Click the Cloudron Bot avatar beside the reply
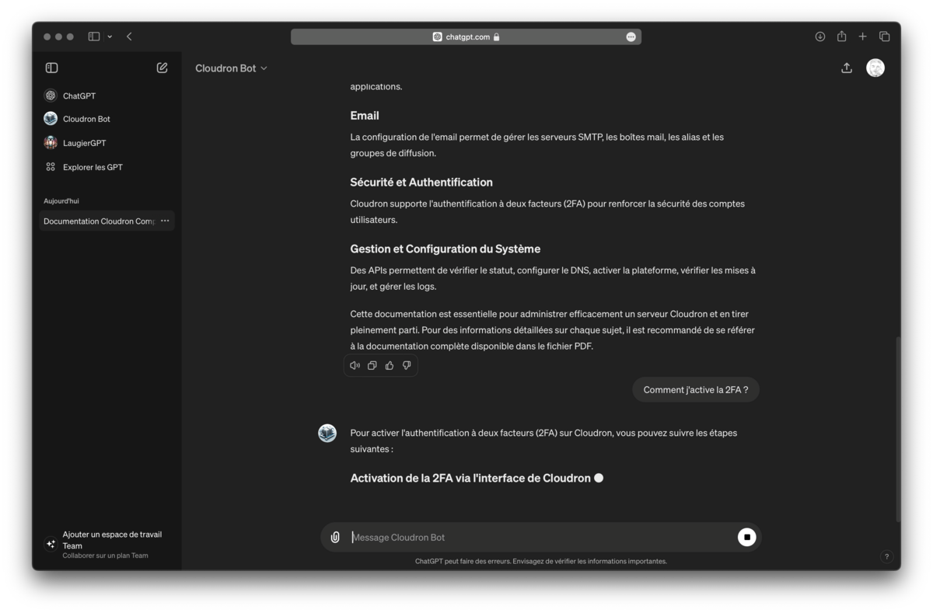933x613 pixels. (x=327, y=434)
